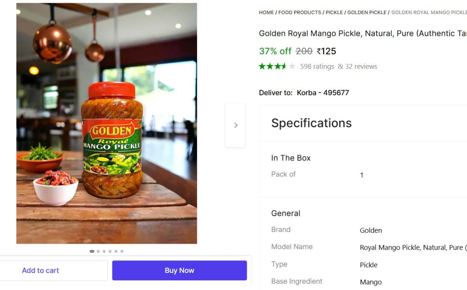This screenshot has height=290, width=467.
Task: Expand the Specifications section
Action: (x=311, y=123)
